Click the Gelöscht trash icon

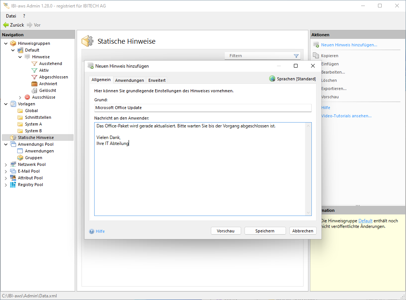34,90
